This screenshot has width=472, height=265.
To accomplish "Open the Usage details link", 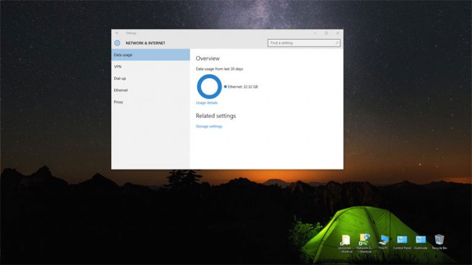I will [206, 103].
